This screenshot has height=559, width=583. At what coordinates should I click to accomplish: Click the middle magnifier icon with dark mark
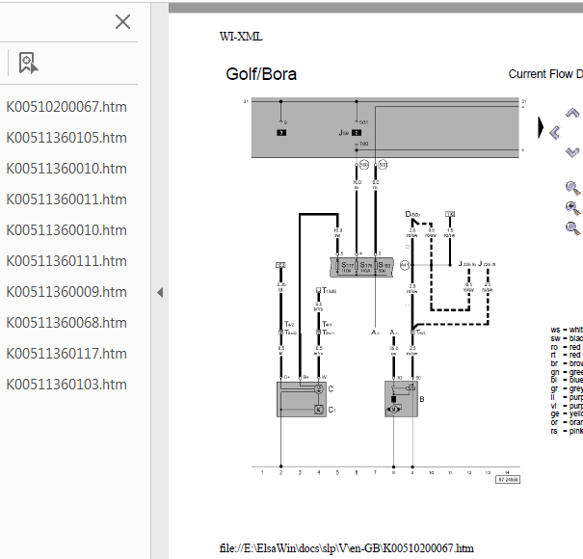pos(572,208)
